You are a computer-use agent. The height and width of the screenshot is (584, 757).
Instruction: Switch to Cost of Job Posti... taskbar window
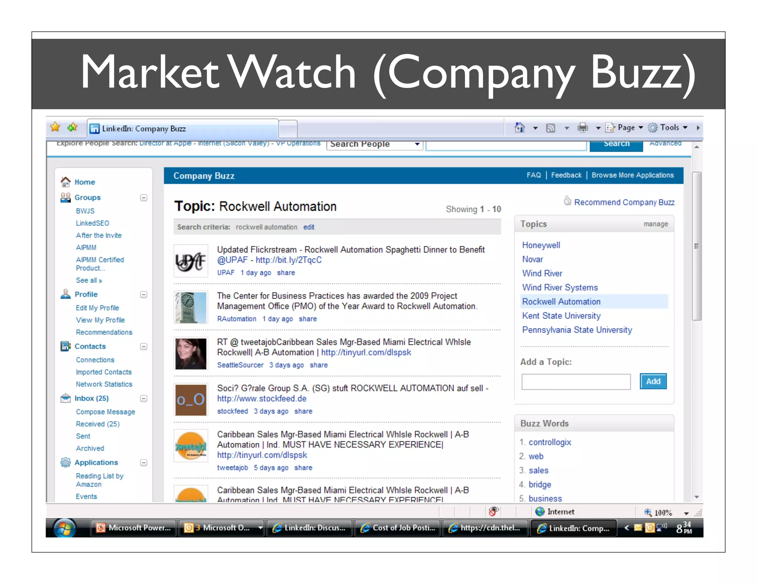(397, 528)
